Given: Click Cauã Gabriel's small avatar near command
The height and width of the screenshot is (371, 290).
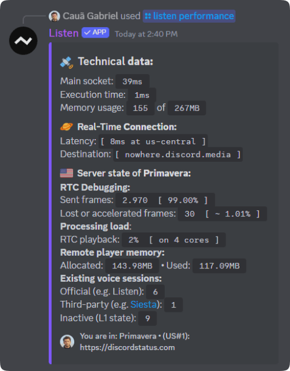Looking at the screenshot, I should 54,16.
